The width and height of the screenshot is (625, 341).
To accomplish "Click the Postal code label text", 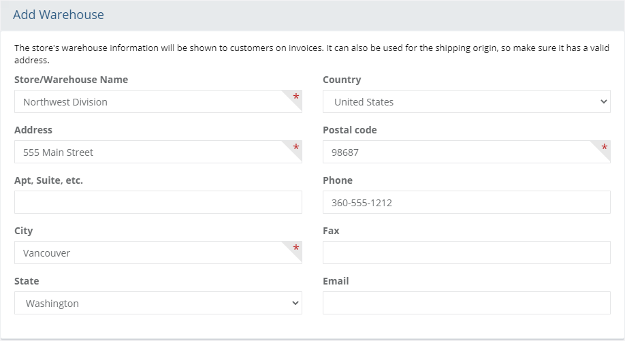I will 349,130.
